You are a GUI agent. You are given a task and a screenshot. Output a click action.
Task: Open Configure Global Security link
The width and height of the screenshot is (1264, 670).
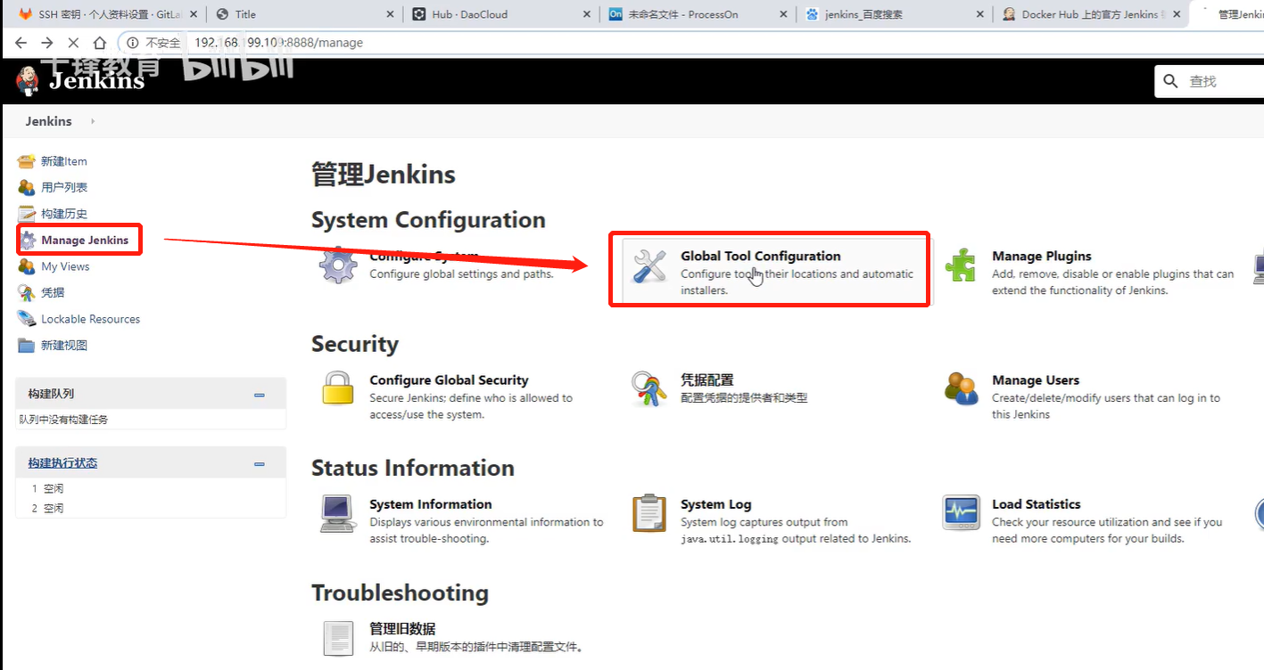(449, 380)
